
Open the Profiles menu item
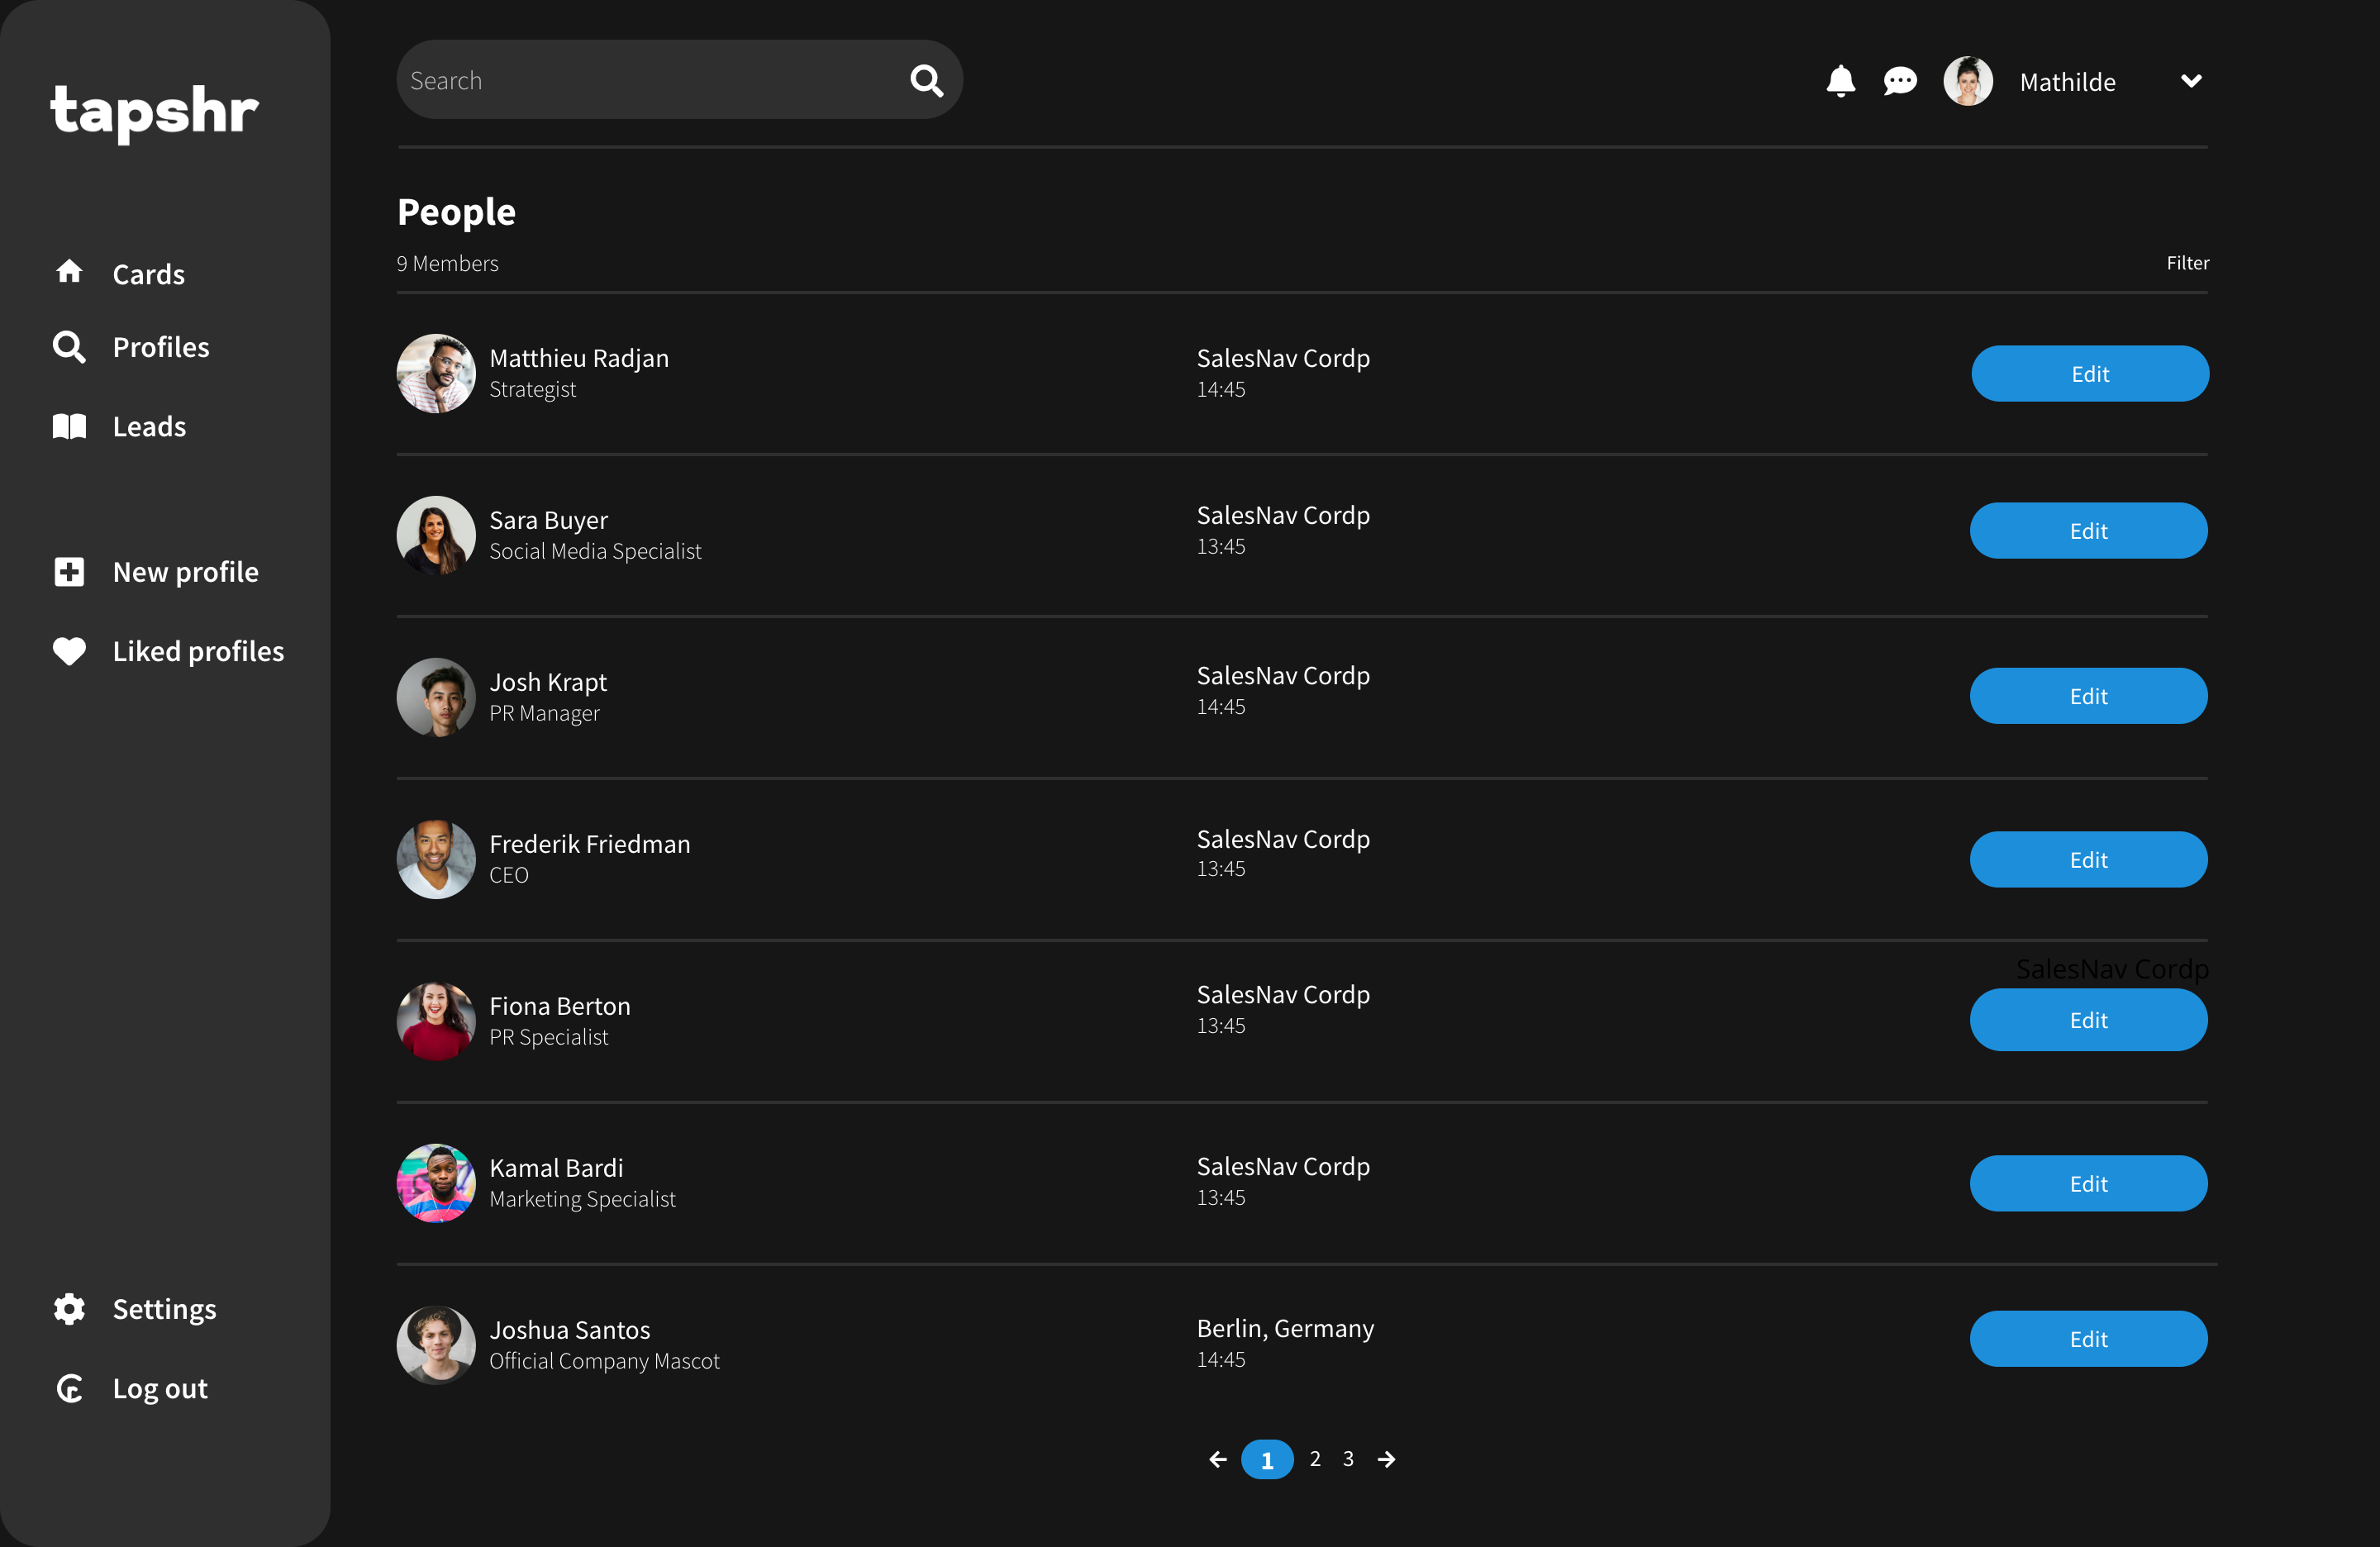click(x=160, y=347)
